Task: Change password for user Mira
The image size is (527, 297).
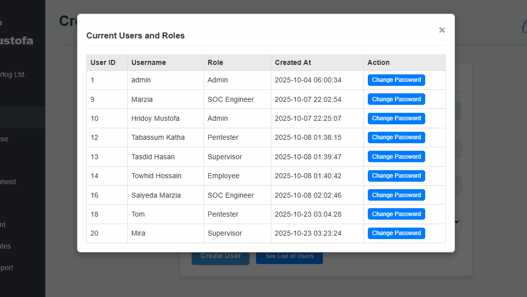Action: 396,233
